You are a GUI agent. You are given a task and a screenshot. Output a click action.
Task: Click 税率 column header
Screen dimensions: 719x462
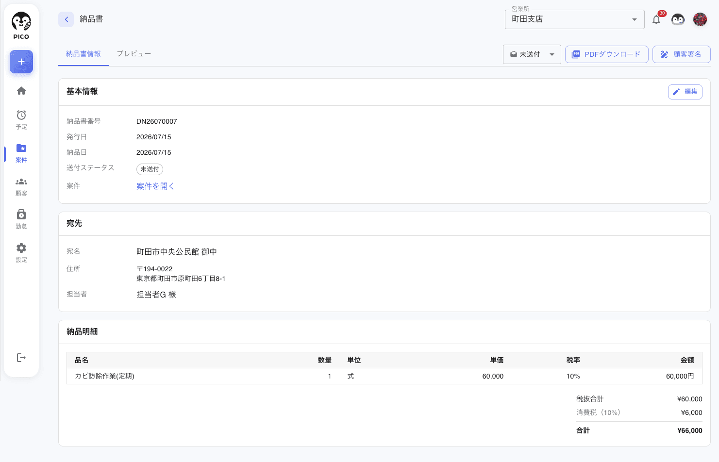(x=573, y=360)
